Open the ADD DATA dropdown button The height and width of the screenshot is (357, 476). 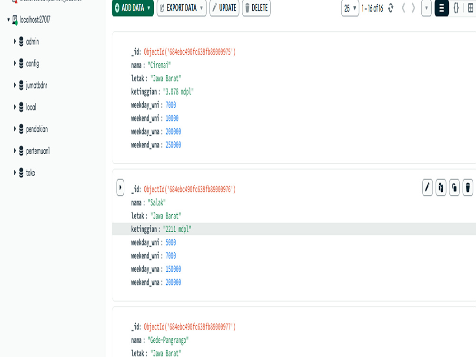click(133, 8)
